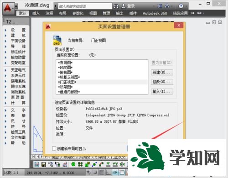
Task: Click the green four-circle cluster icon
Action: [80, 164]
